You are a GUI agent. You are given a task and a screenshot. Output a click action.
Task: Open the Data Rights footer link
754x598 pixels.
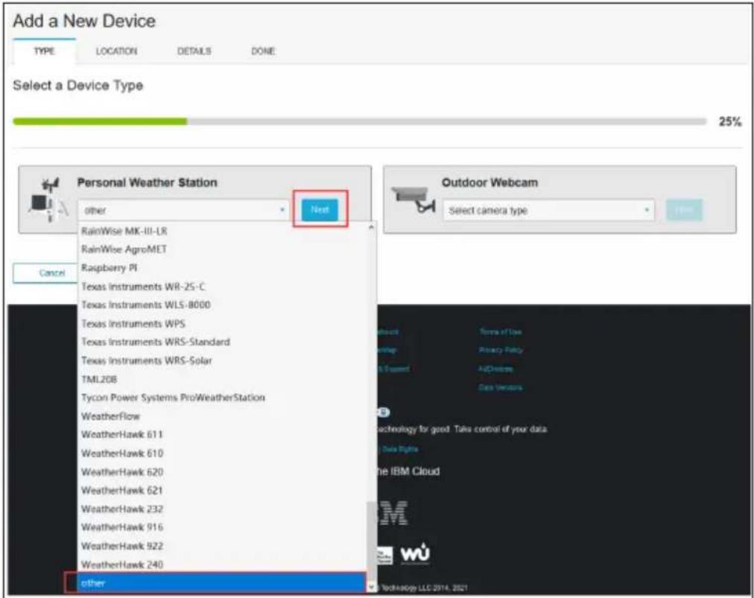400,449
